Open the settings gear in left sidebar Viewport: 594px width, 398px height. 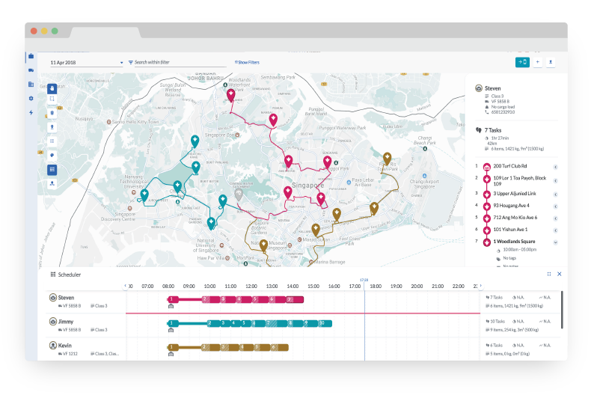click(31, 98)
